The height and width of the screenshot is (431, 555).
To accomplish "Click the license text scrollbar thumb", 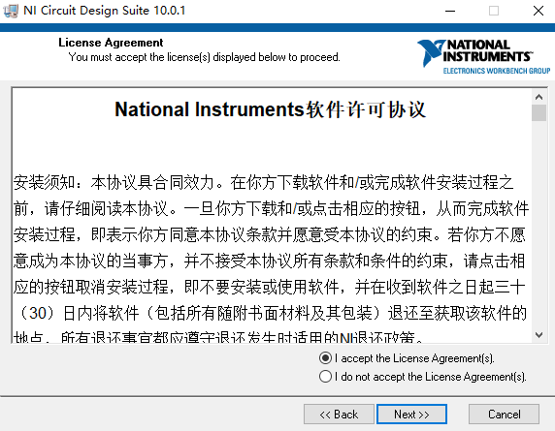I will (539, 112).
